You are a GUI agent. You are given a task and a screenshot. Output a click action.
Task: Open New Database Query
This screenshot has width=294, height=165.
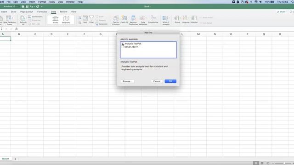pos(9,20)
